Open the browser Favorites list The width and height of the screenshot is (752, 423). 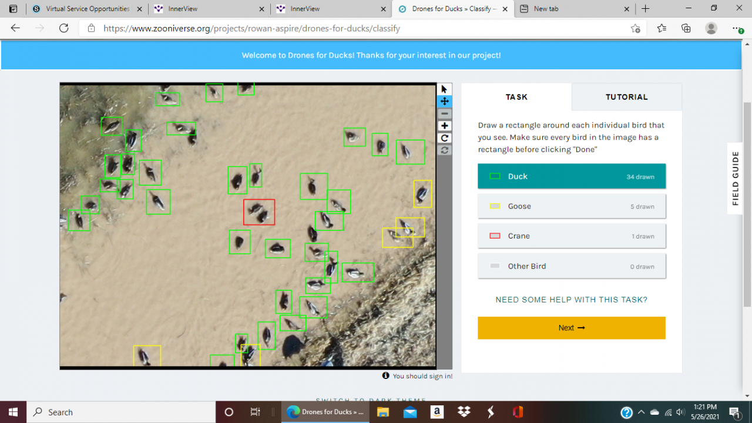[x=662, y=28]
